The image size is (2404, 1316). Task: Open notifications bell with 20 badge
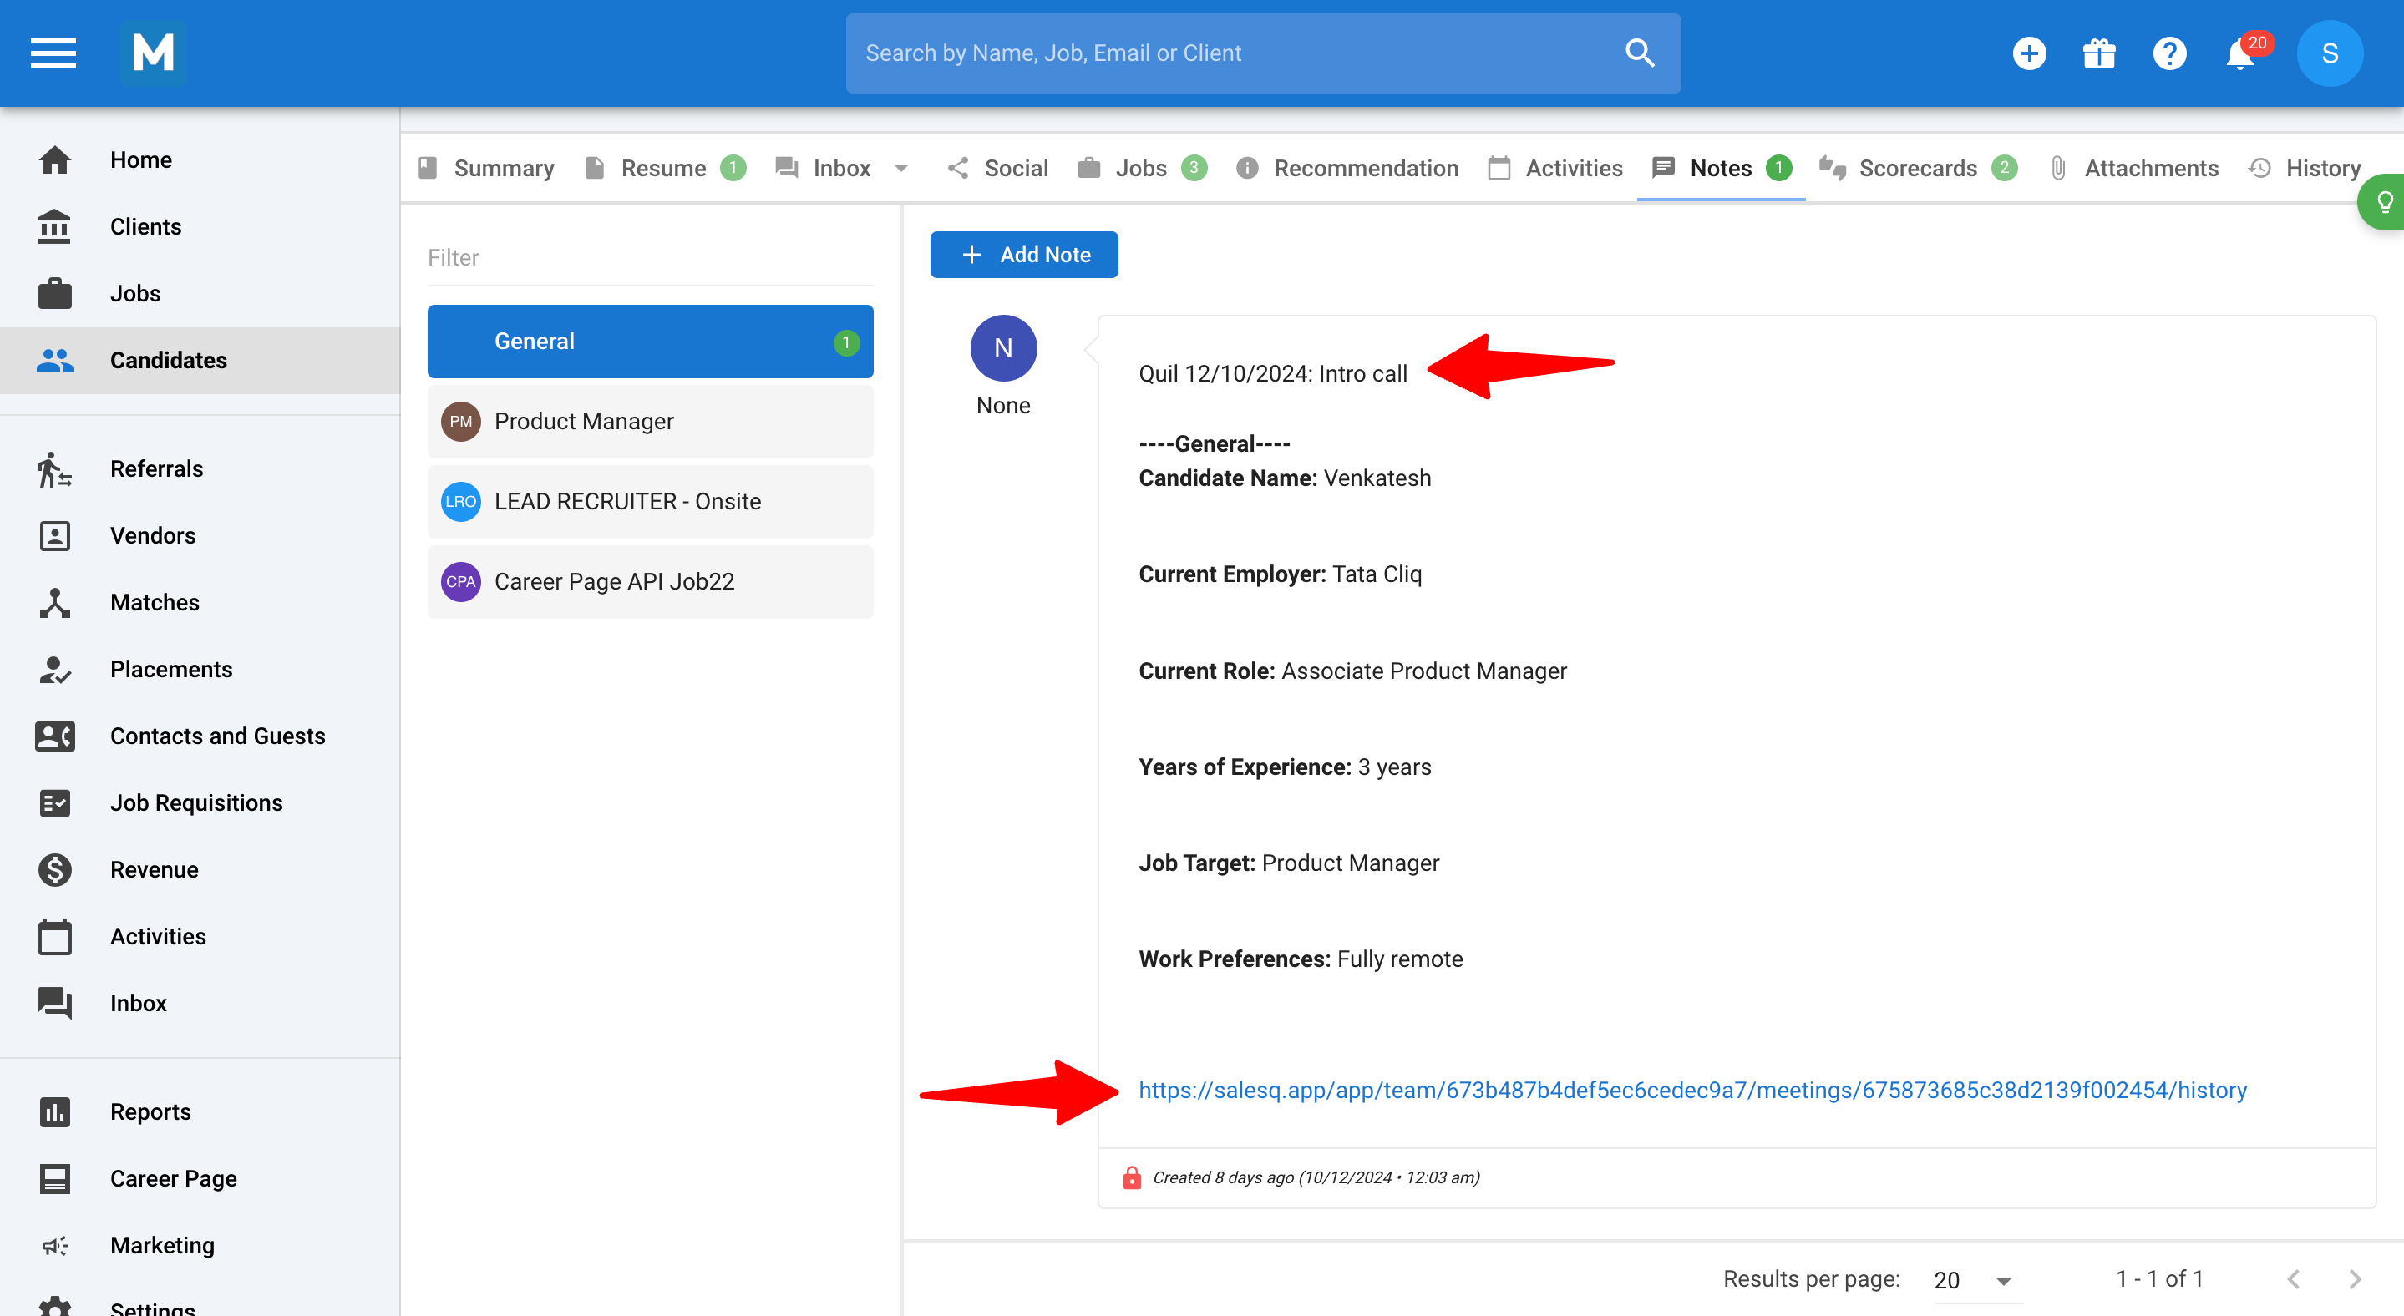pyautogui.click(x=2240, y=53)
